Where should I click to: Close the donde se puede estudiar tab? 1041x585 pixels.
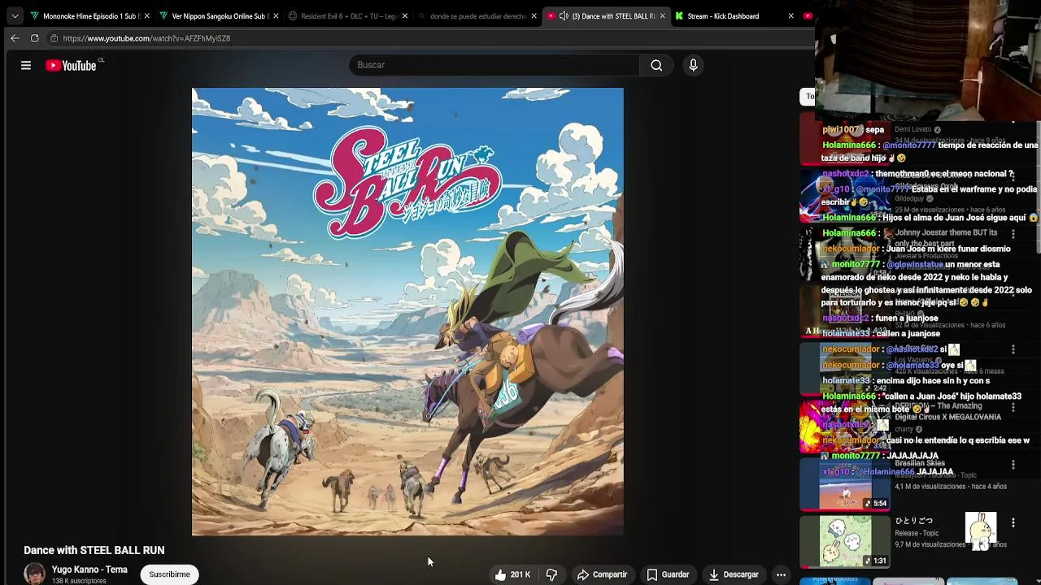[534, 15]
